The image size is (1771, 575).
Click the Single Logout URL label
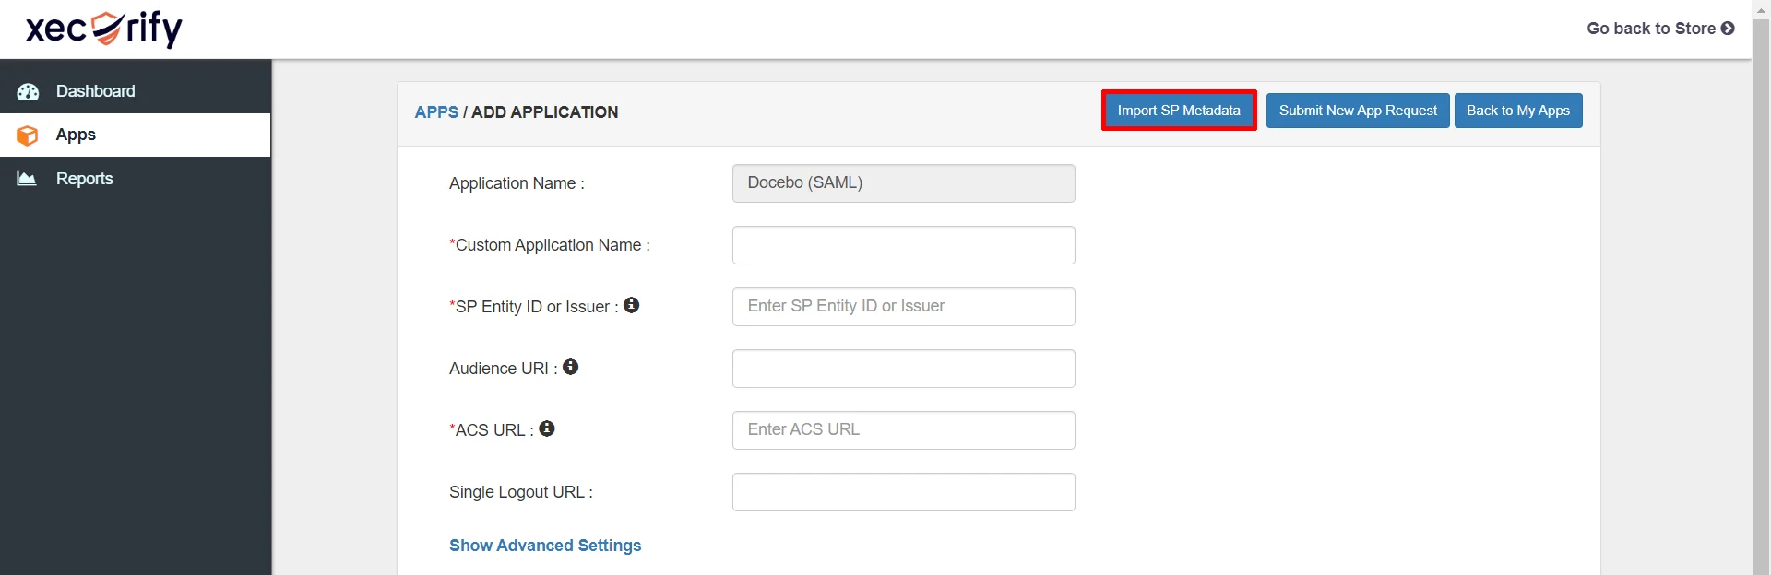click(521, 492)
